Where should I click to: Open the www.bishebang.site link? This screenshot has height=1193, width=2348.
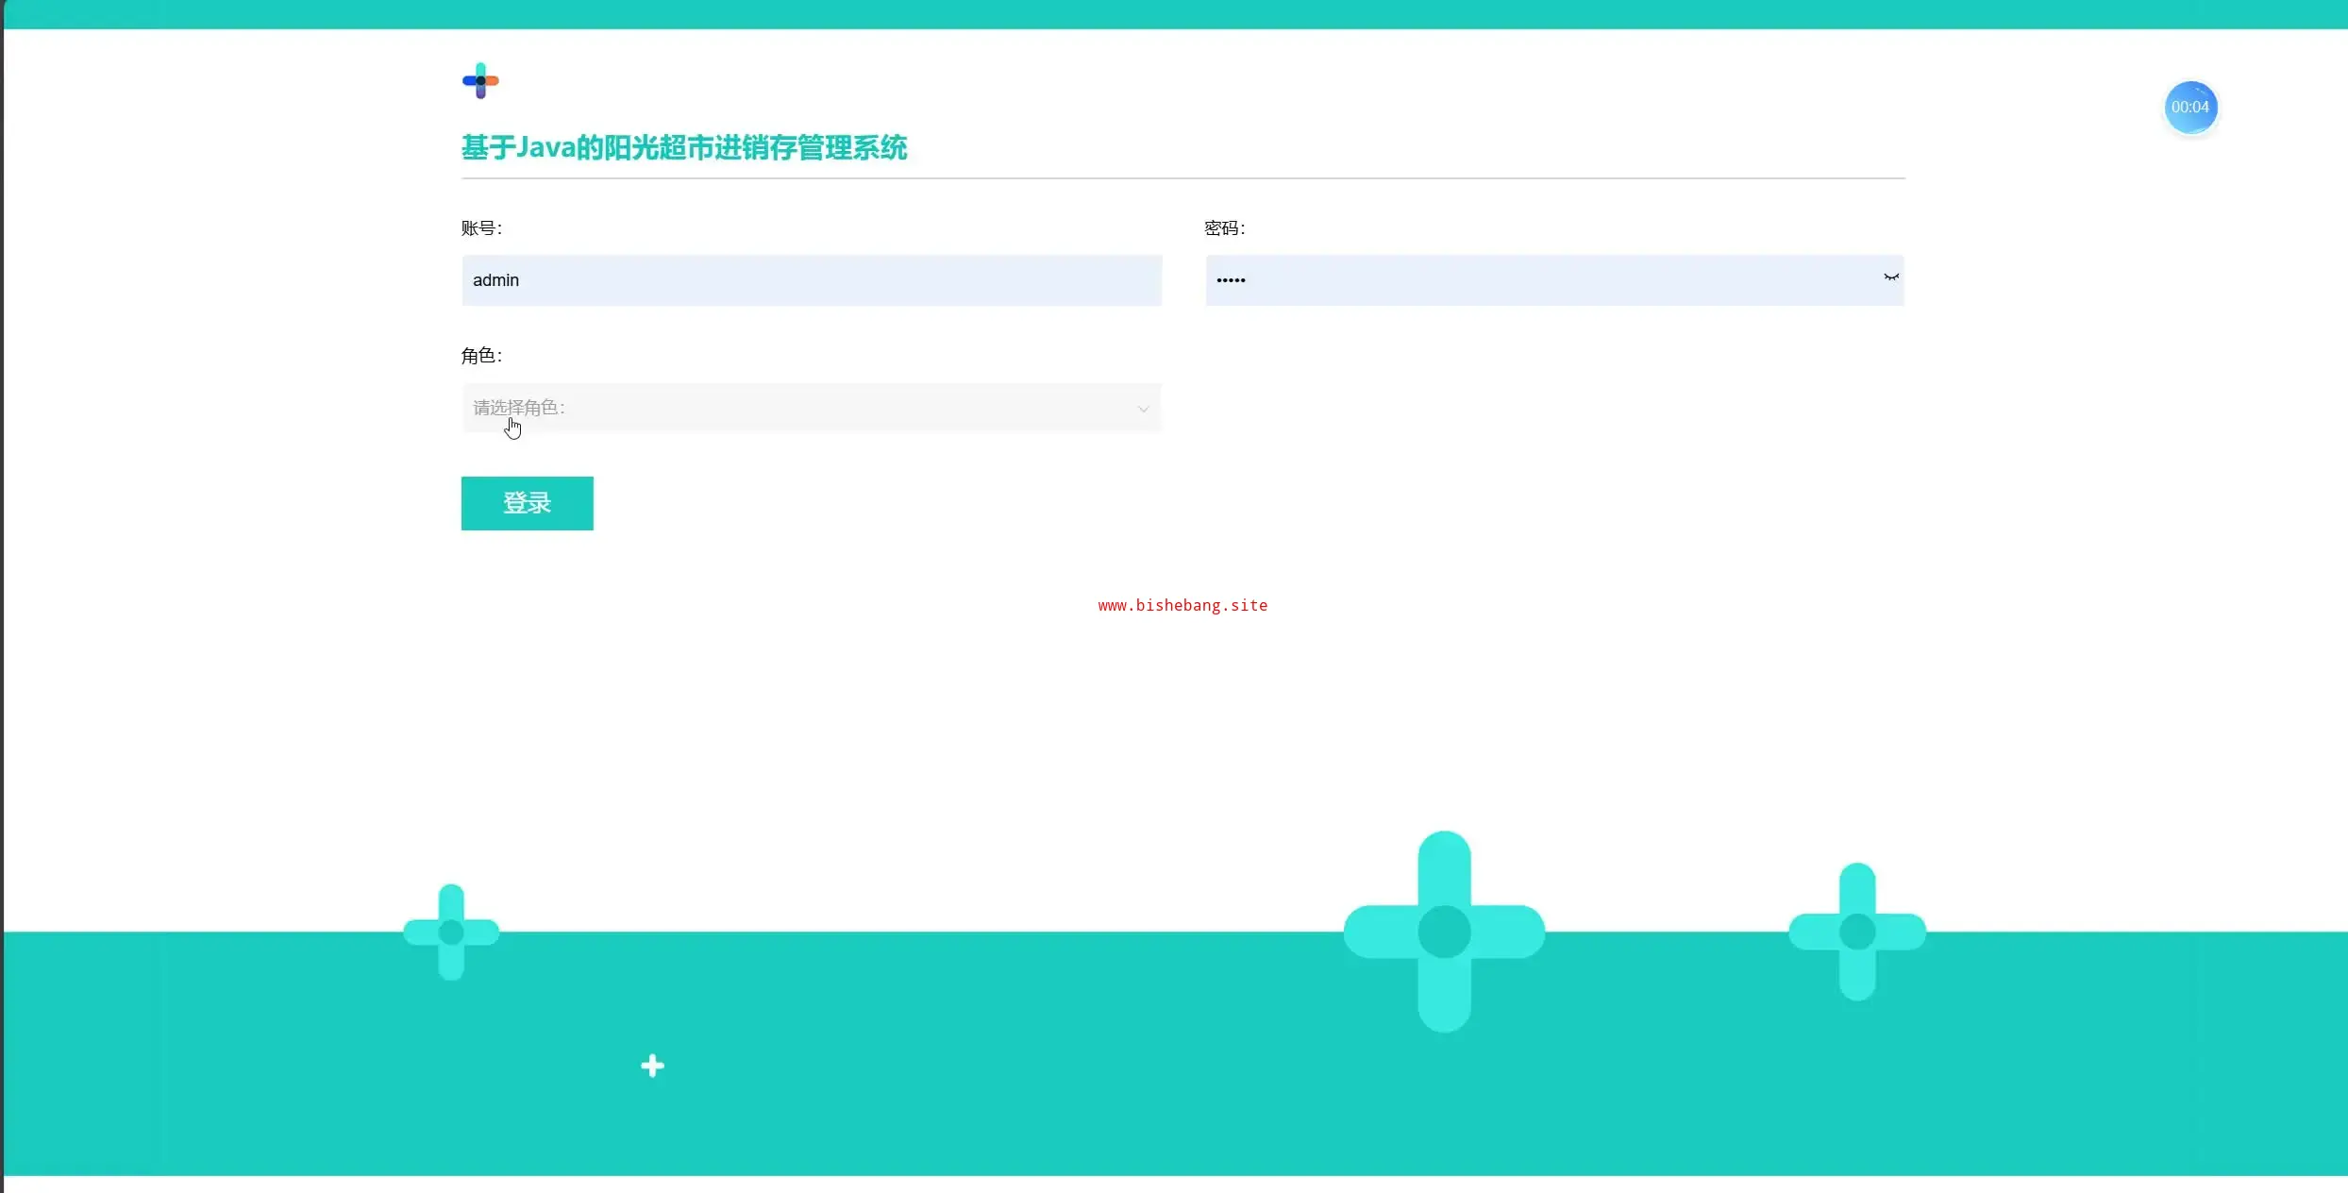click(x=1182, y=606)
